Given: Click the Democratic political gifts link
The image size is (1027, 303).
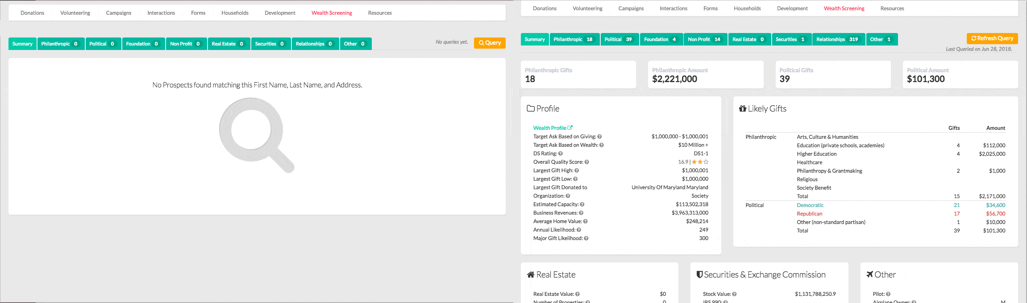Looking at the screenshot, I should [x=810, y=205].
